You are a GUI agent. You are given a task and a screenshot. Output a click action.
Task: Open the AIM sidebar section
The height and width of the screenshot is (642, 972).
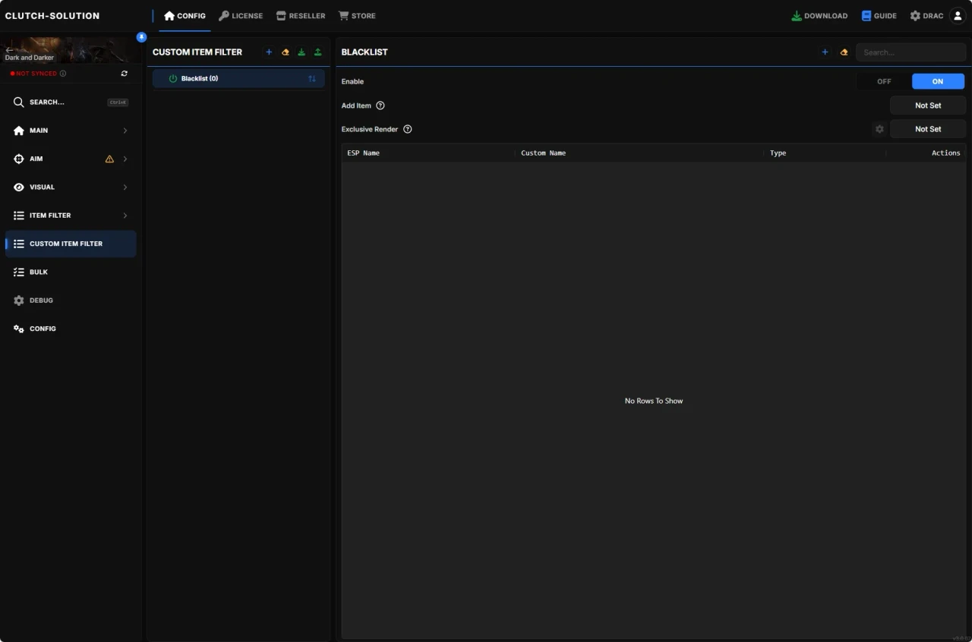(x=71, y=159)
